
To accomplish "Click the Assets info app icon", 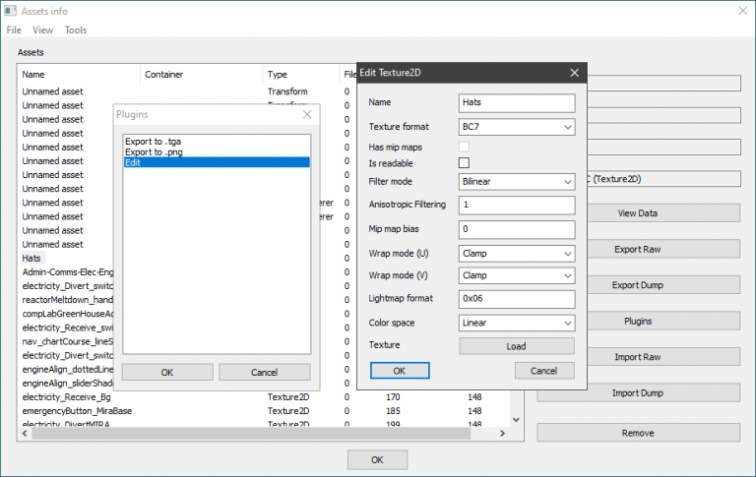I will [x=10, y=11].
